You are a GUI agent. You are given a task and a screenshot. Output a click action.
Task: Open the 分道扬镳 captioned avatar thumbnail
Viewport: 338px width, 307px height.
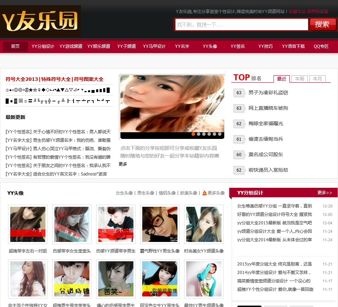72,279
